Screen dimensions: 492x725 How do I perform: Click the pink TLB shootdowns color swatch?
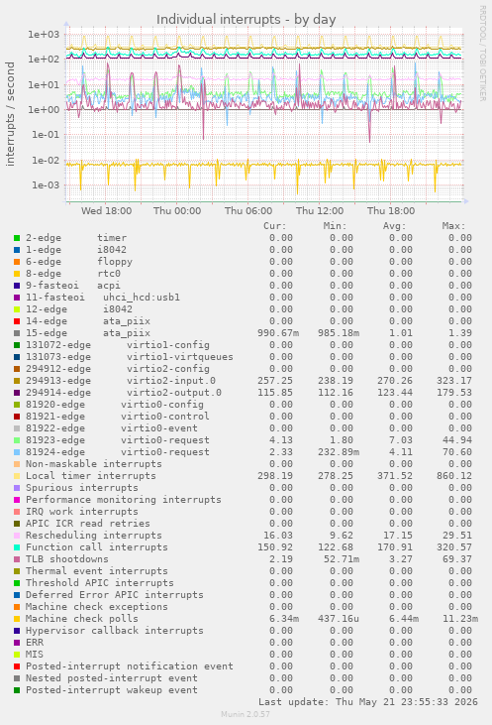[x=17, y=559]
